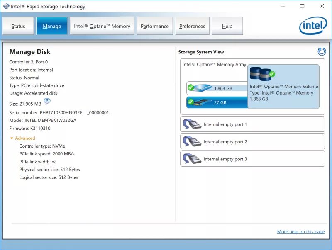Select Internal empty port 1 label
332x250 pixels.
tap(225, 124)
